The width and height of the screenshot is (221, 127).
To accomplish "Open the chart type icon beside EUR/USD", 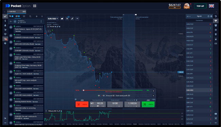I will coord(62,18).
